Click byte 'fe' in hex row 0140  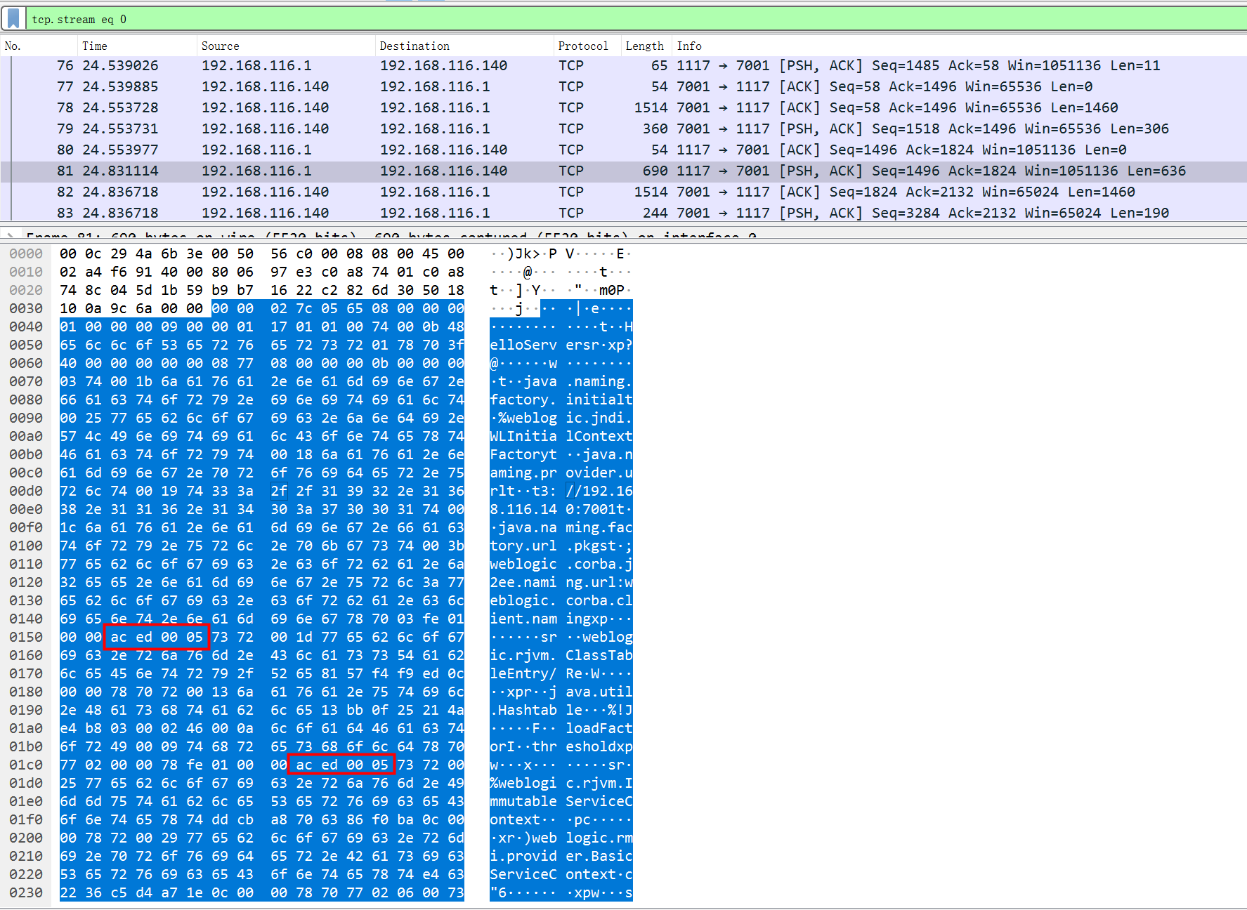pos(431,619)
